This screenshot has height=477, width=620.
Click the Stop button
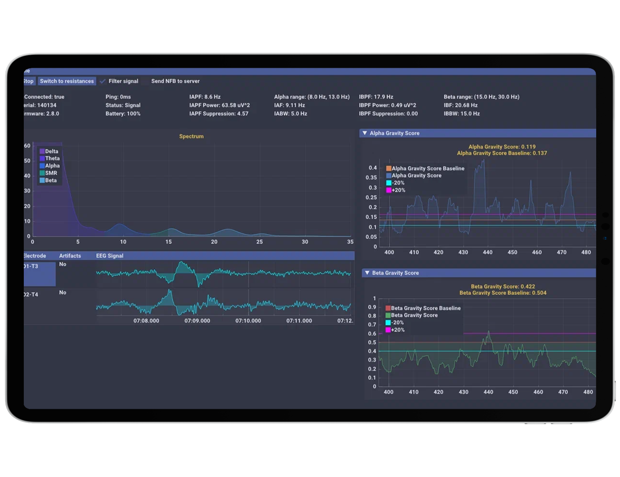(29, 81)
